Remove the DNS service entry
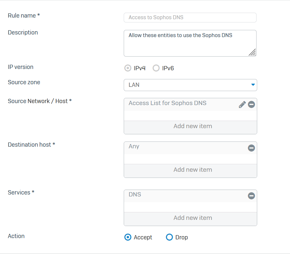The height and width of the screenshot is (254, 290). pos(251,196)
